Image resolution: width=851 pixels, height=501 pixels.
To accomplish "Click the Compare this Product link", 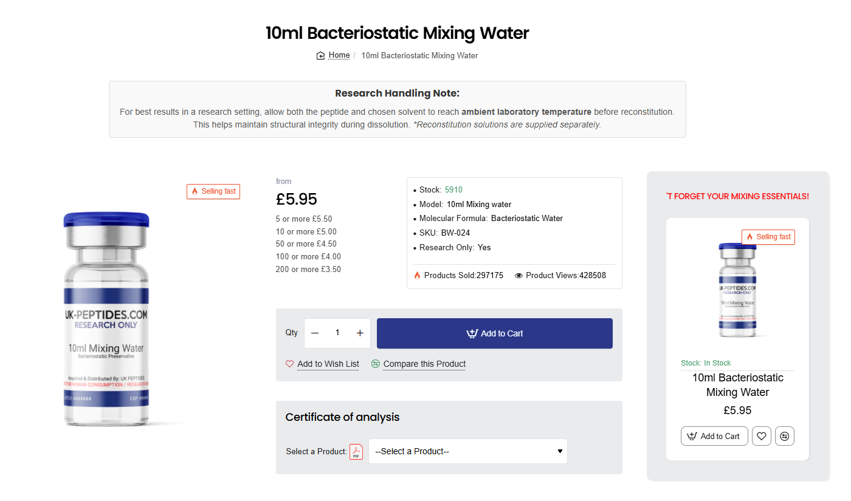I will point(424,364).
